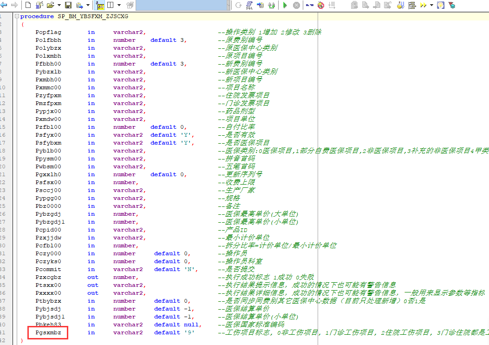Click the comment '--生产厂家'
The height and width of the screenshot is (345, 489).
click(x=236, y=190)
